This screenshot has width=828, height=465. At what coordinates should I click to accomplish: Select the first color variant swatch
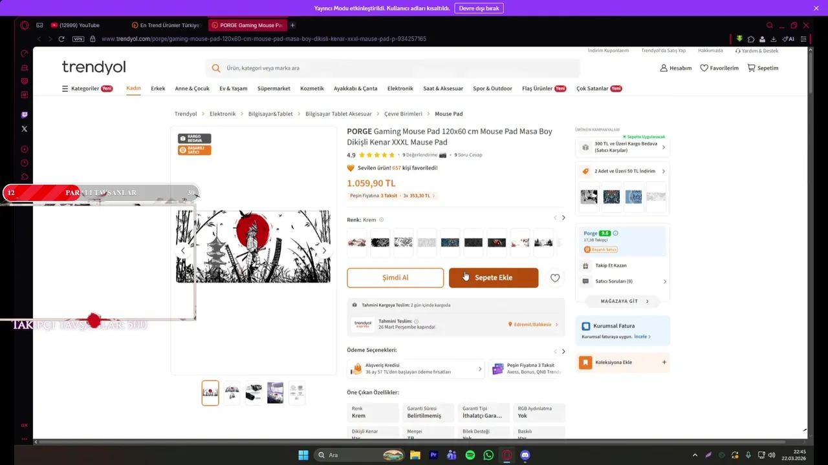tap(357, 242)
